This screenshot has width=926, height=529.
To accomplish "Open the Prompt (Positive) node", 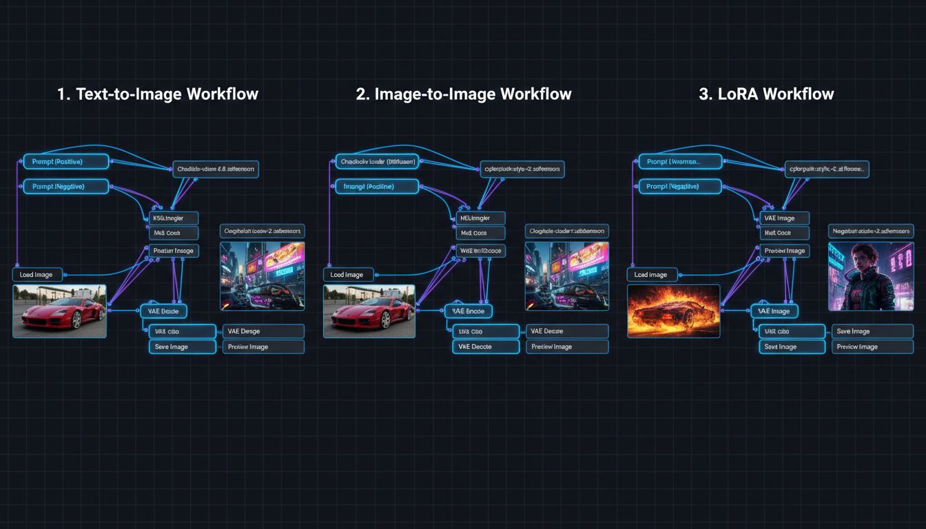I will 65,161.
